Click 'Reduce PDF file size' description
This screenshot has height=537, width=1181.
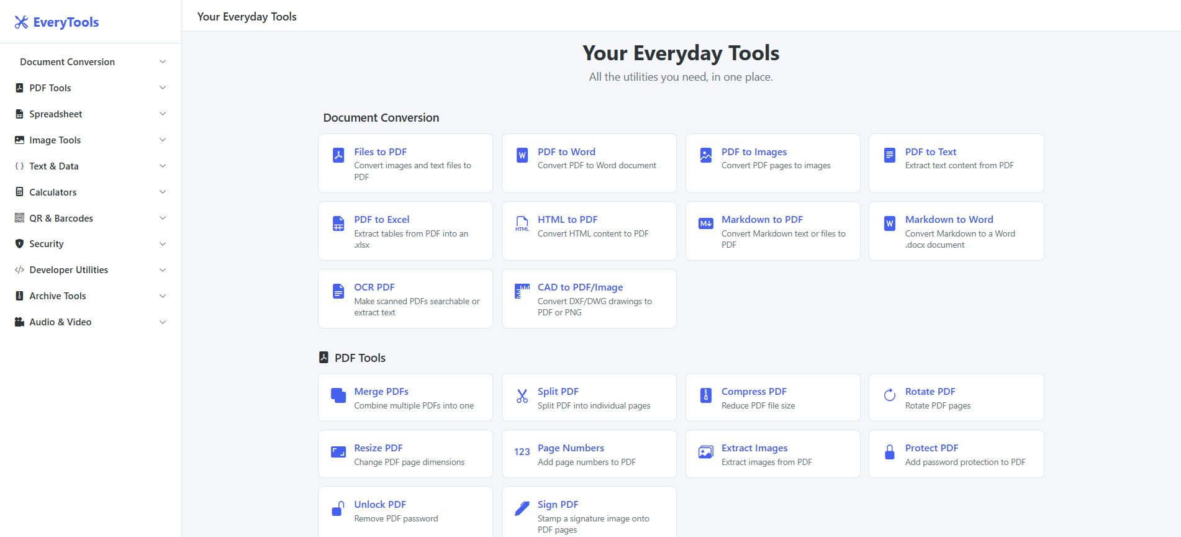(x=758, y=405)
